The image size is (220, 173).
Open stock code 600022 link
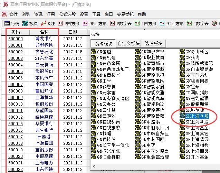[16, 170]
